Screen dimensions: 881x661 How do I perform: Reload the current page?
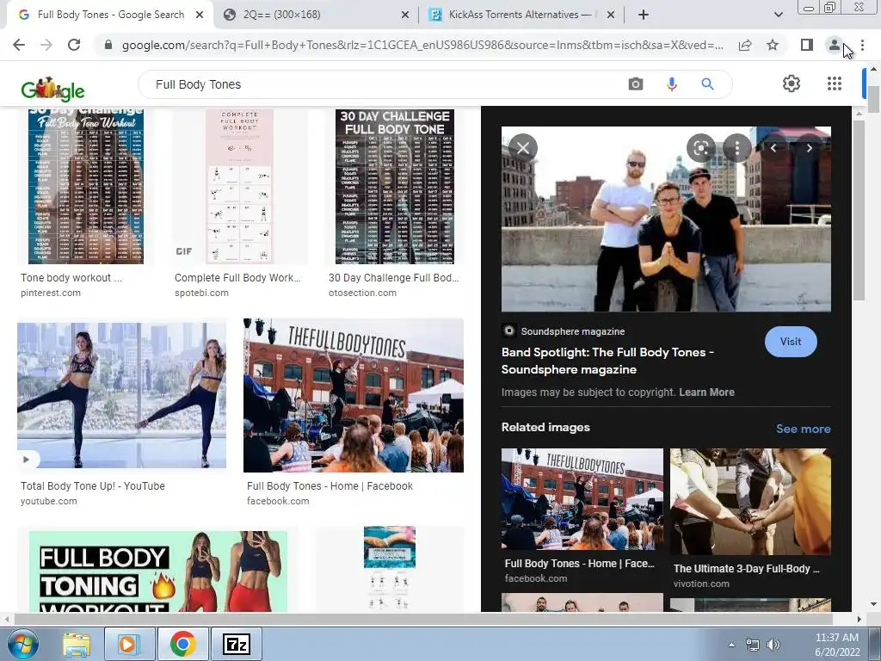click(x=74, y=45)
